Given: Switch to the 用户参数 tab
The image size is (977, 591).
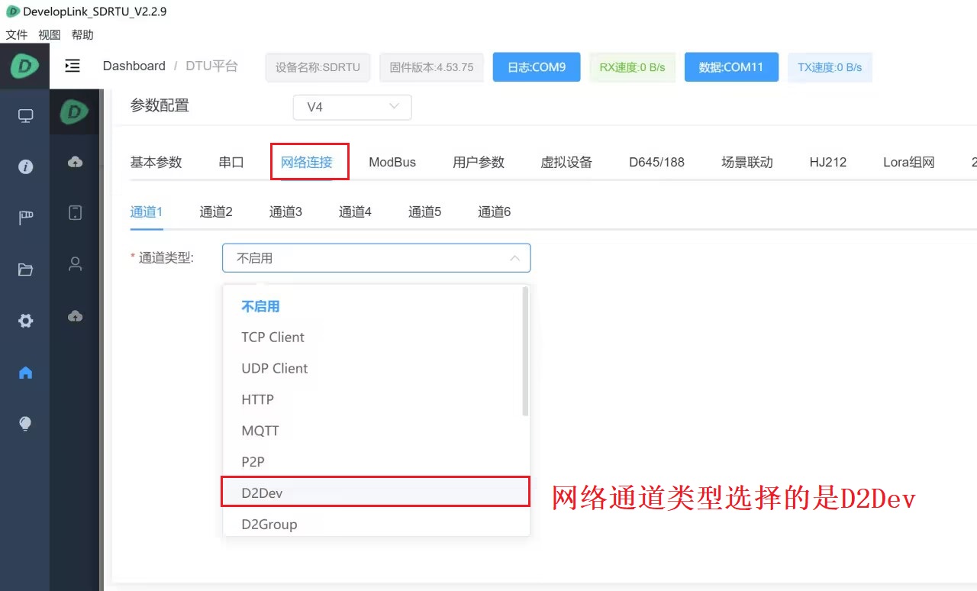Looking at the screenshot, I should click(479, 162).
